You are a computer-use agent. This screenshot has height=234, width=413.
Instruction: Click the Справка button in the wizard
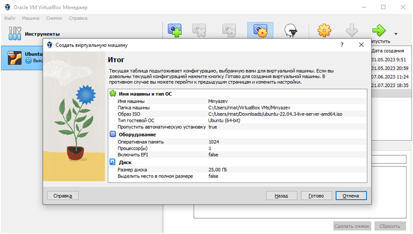tap(63, 195)
